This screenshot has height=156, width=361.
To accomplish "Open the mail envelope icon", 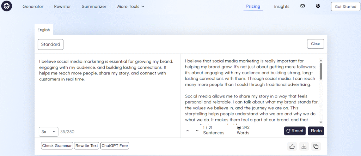I will 302,6.
